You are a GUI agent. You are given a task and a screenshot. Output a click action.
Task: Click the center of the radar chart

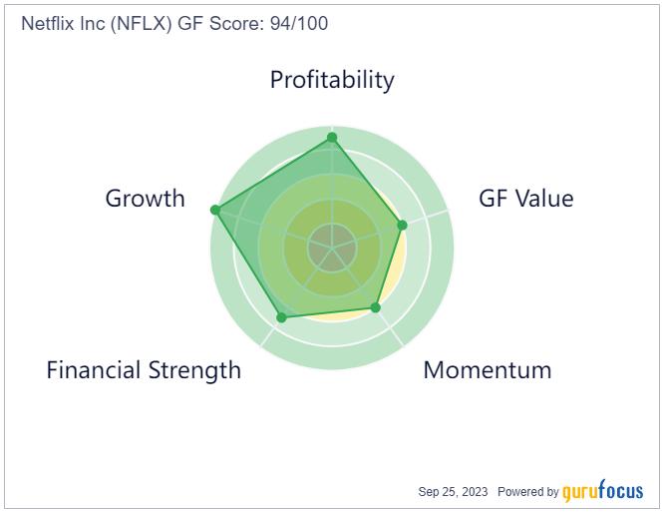click(332, 248)
